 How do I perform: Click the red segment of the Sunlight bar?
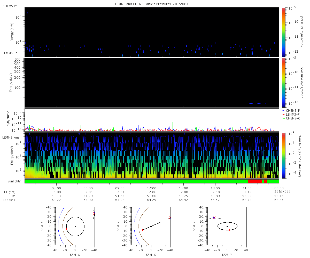pos(254,181)
